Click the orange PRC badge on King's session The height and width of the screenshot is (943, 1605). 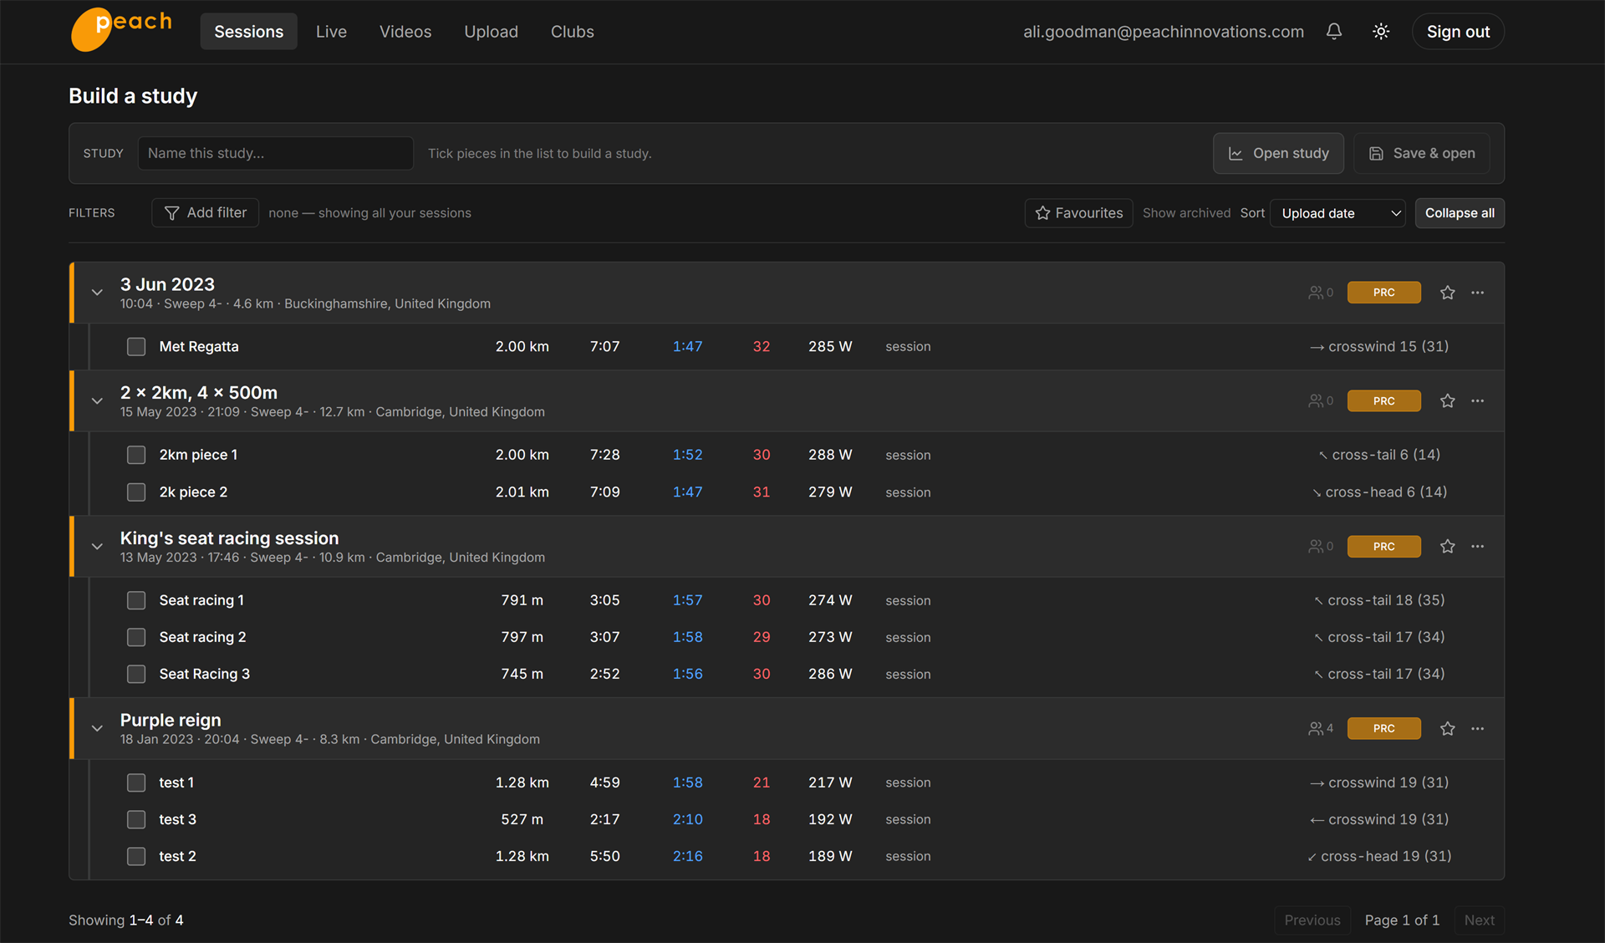tap(1384, 547)
